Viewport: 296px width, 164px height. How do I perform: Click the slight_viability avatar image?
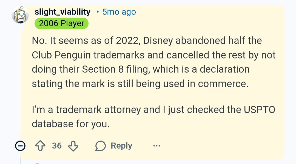[20, 15]
